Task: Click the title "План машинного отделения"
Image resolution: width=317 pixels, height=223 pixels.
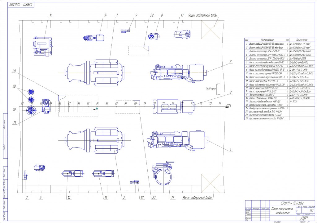Action: [x=282, y=211]
